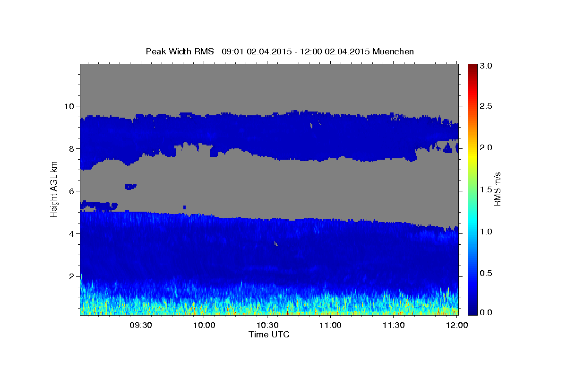Click the 'Height AGL km' axis label
The width and height of the screenshot is (567, 378).
tap(54, 189)
